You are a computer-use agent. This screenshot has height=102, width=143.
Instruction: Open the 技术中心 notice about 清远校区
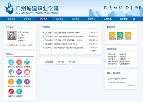[65, 48]
